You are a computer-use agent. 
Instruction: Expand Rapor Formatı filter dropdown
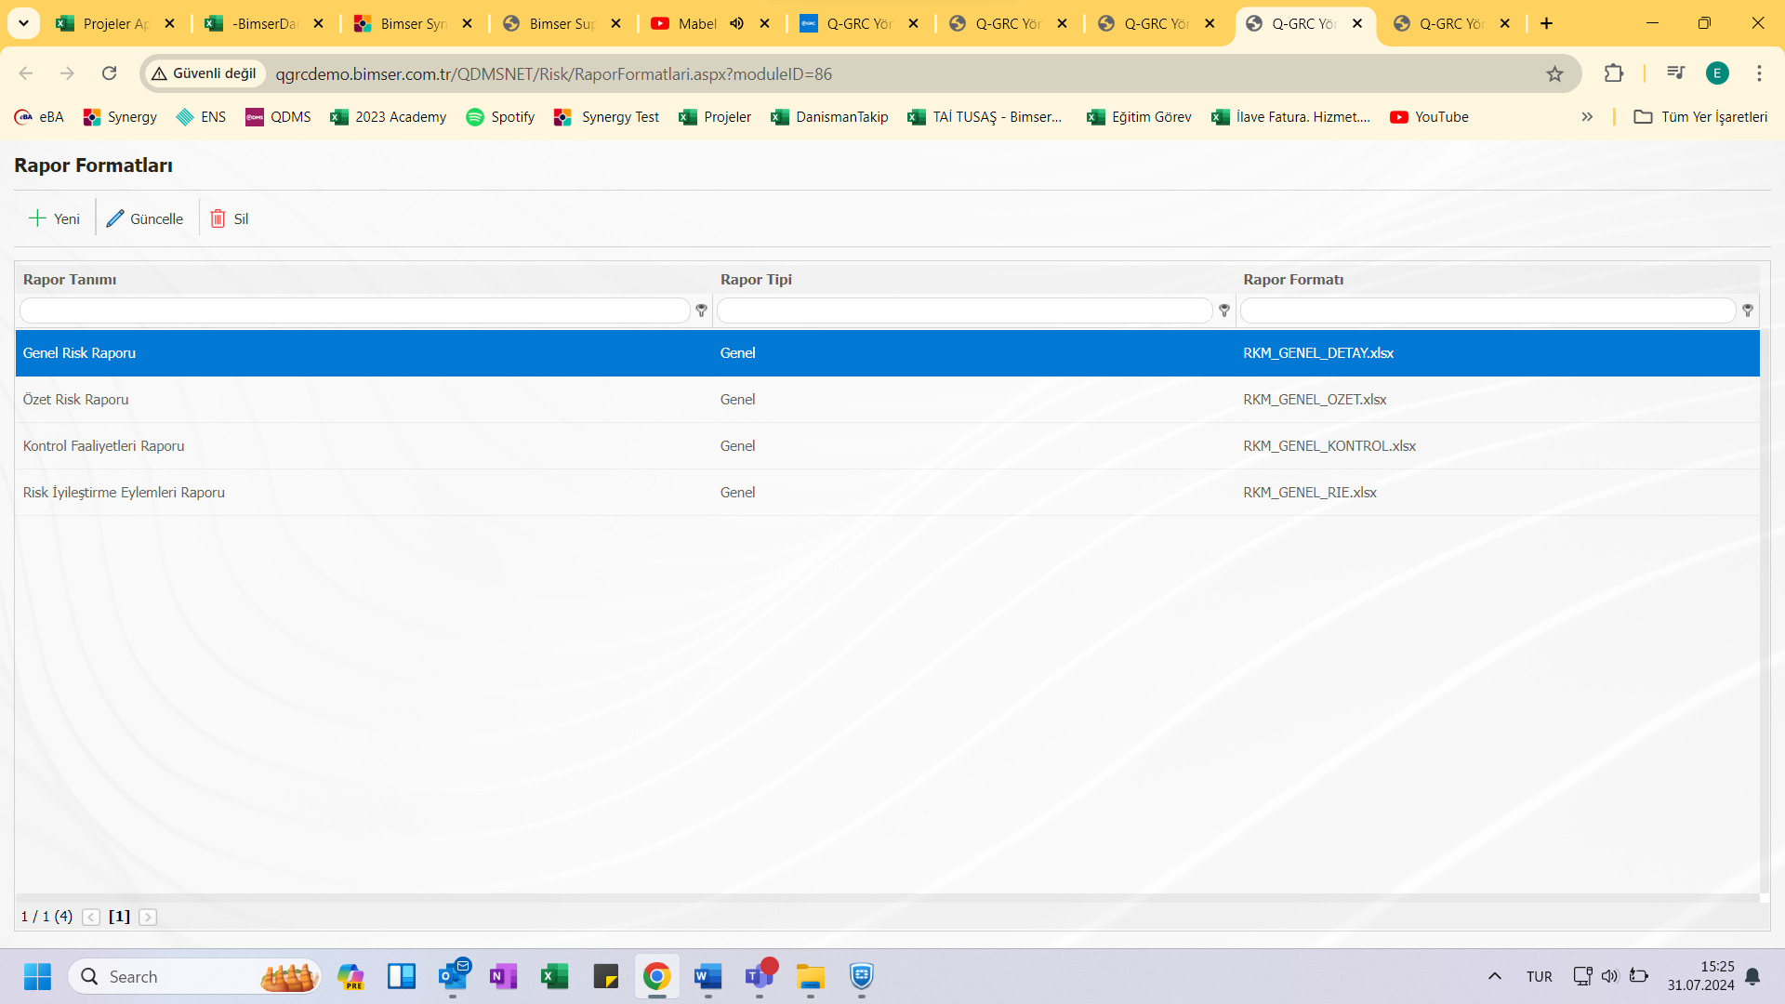pyautogui.click(x=1747, y=310)
